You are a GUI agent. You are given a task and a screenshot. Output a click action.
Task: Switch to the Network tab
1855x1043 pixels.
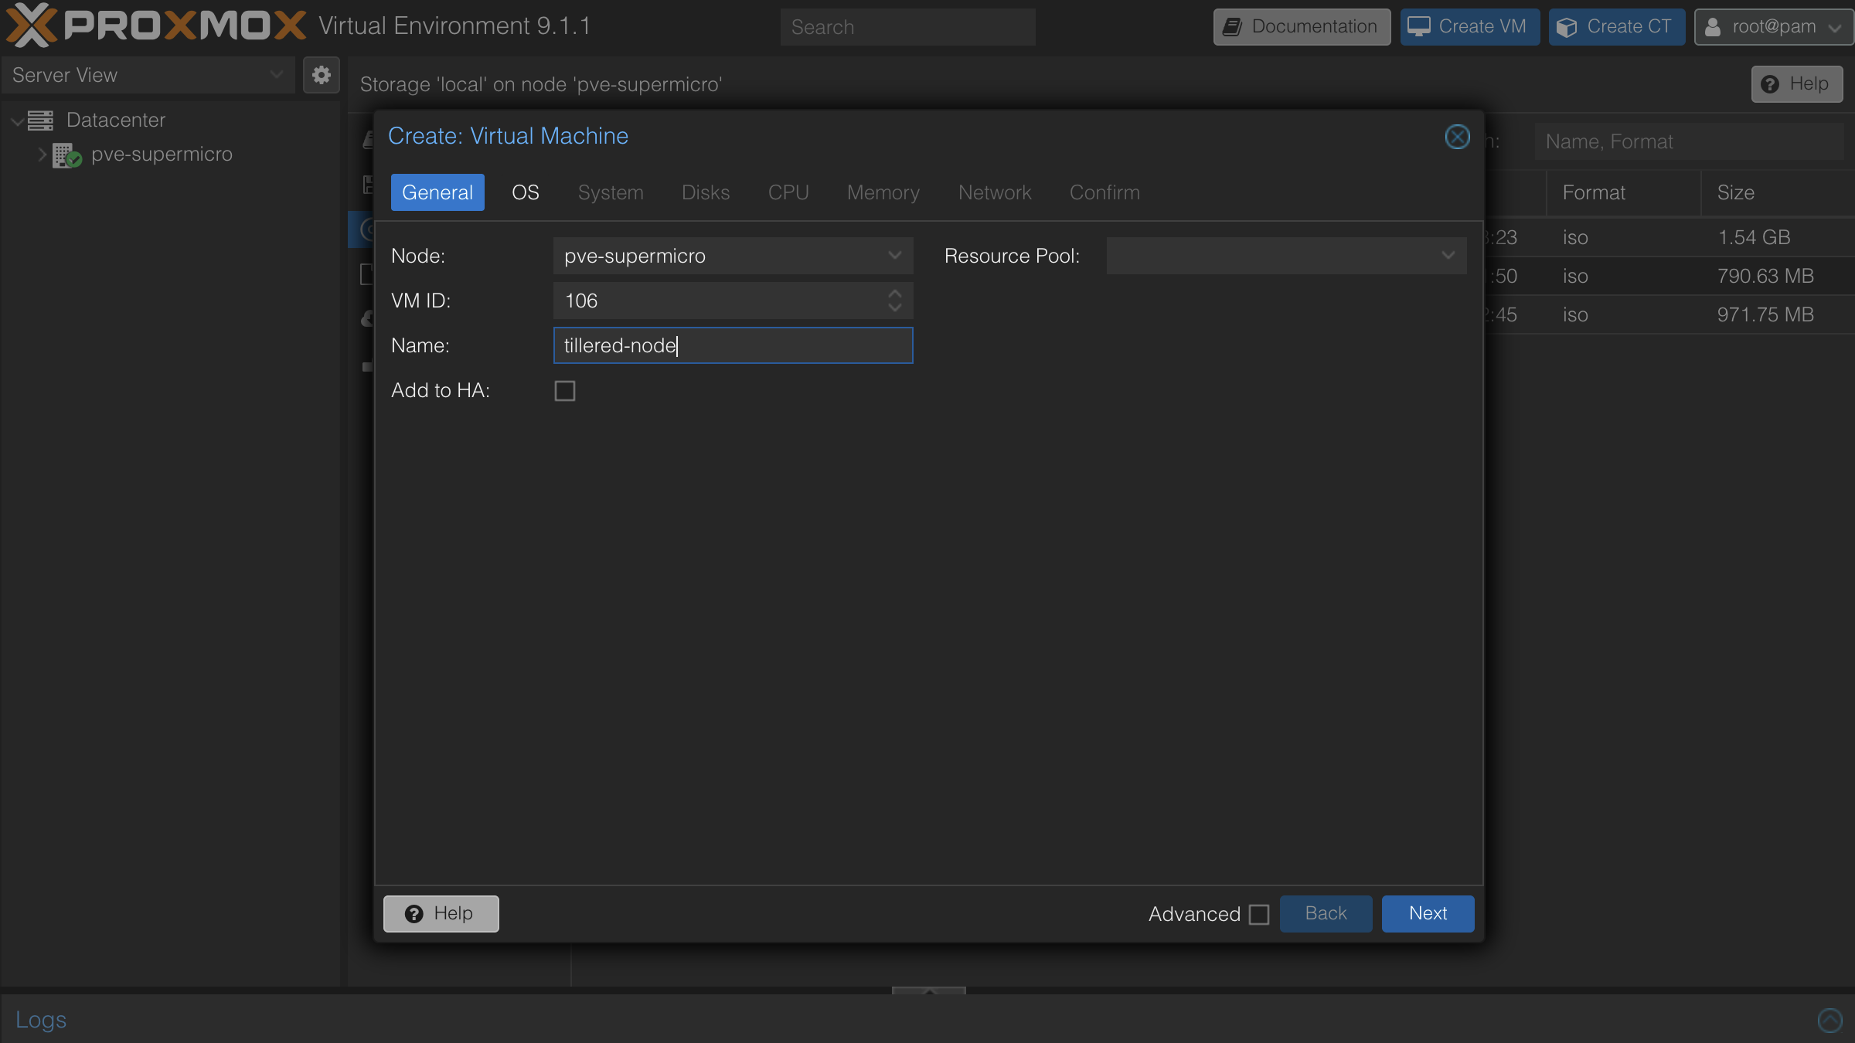[x=995, y=192]
